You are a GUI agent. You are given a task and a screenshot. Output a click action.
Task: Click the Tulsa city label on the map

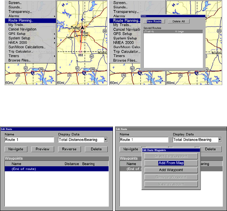coord(75,27)
